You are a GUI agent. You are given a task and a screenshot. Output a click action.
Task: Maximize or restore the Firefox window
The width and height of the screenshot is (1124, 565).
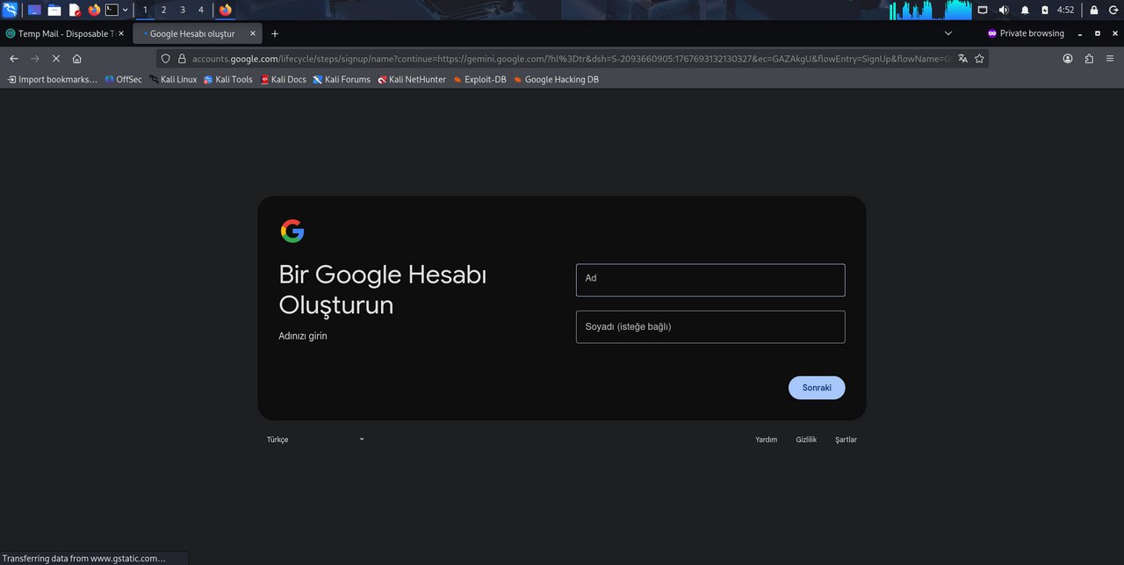[x=1097, y=33]
